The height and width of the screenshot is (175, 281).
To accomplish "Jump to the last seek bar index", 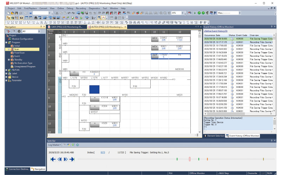I will [x=72, y=159].
